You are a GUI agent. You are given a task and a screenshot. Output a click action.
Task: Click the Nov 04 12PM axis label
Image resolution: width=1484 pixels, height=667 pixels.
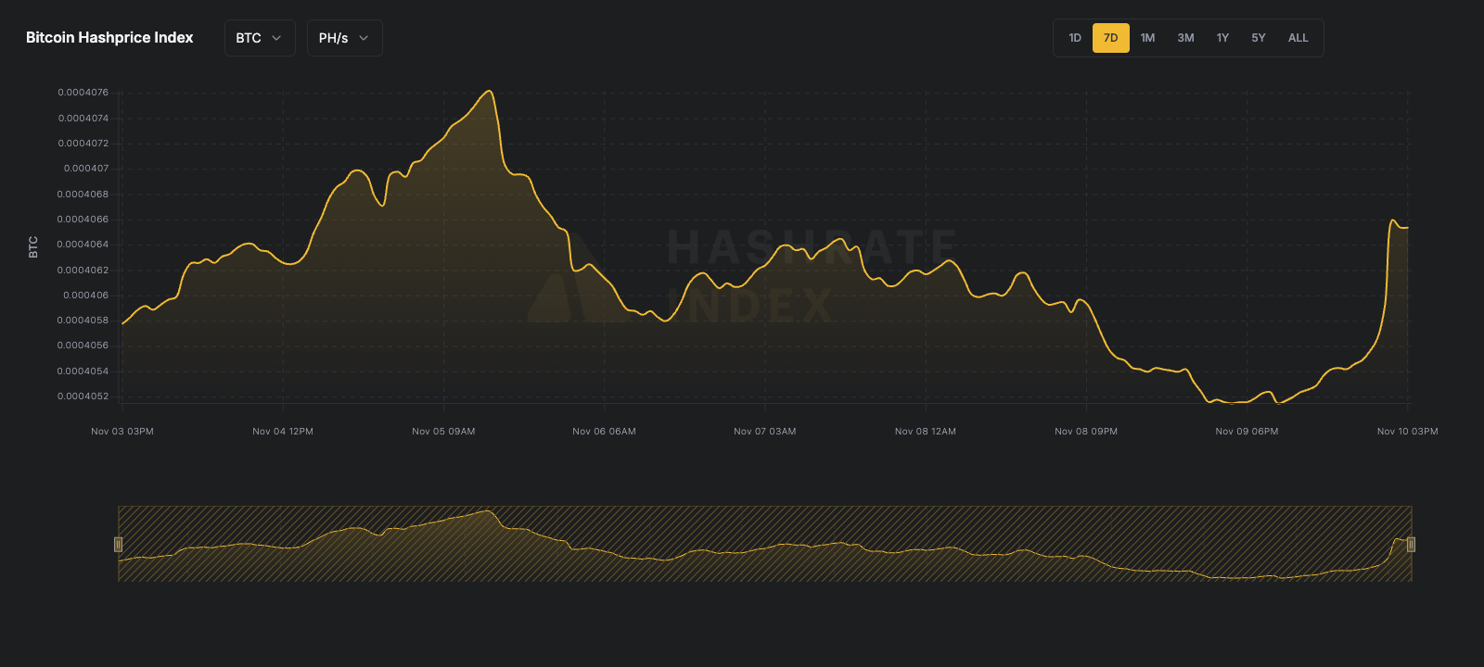pyautogui.click(x=283, y=432)
